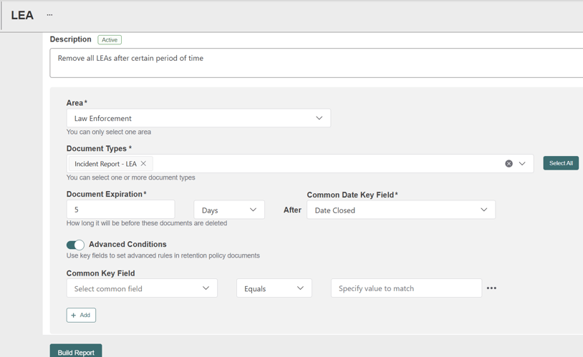
Task: Open the Days unit dropdown
Action: point(229,210)
